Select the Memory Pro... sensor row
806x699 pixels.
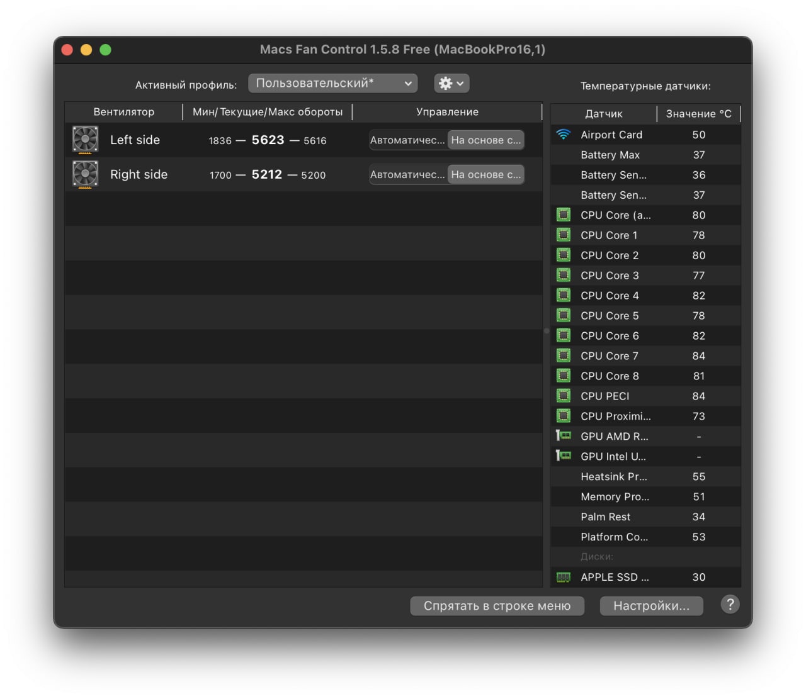[x=646, y=497]
